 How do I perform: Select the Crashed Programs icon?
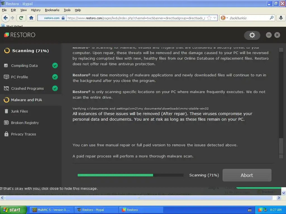(6, 88)
